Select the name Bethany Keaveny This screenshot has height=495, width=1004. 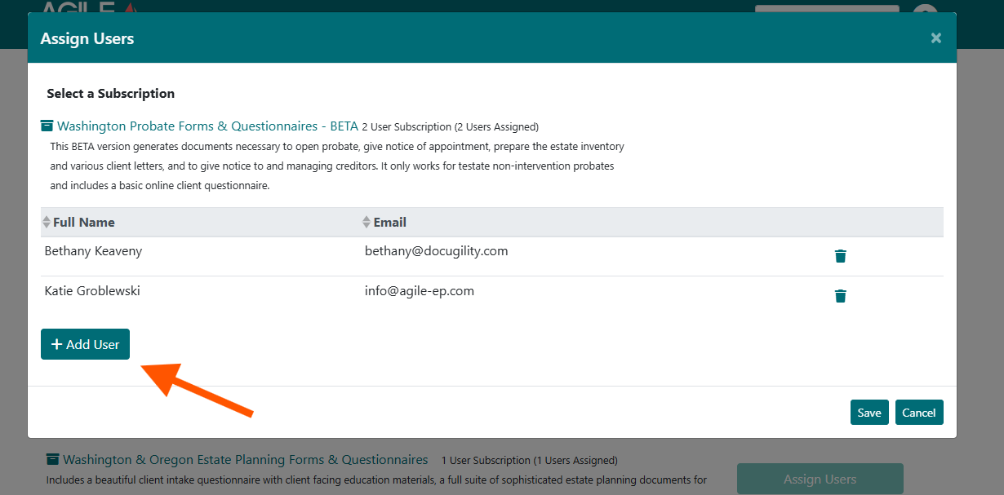tap(93, 251)
